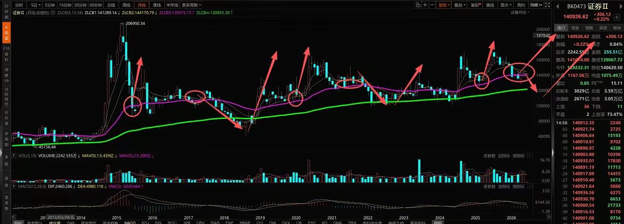624x224 pixels.
Task: Click 改参数 in the MACD panel
Action: 489,186
